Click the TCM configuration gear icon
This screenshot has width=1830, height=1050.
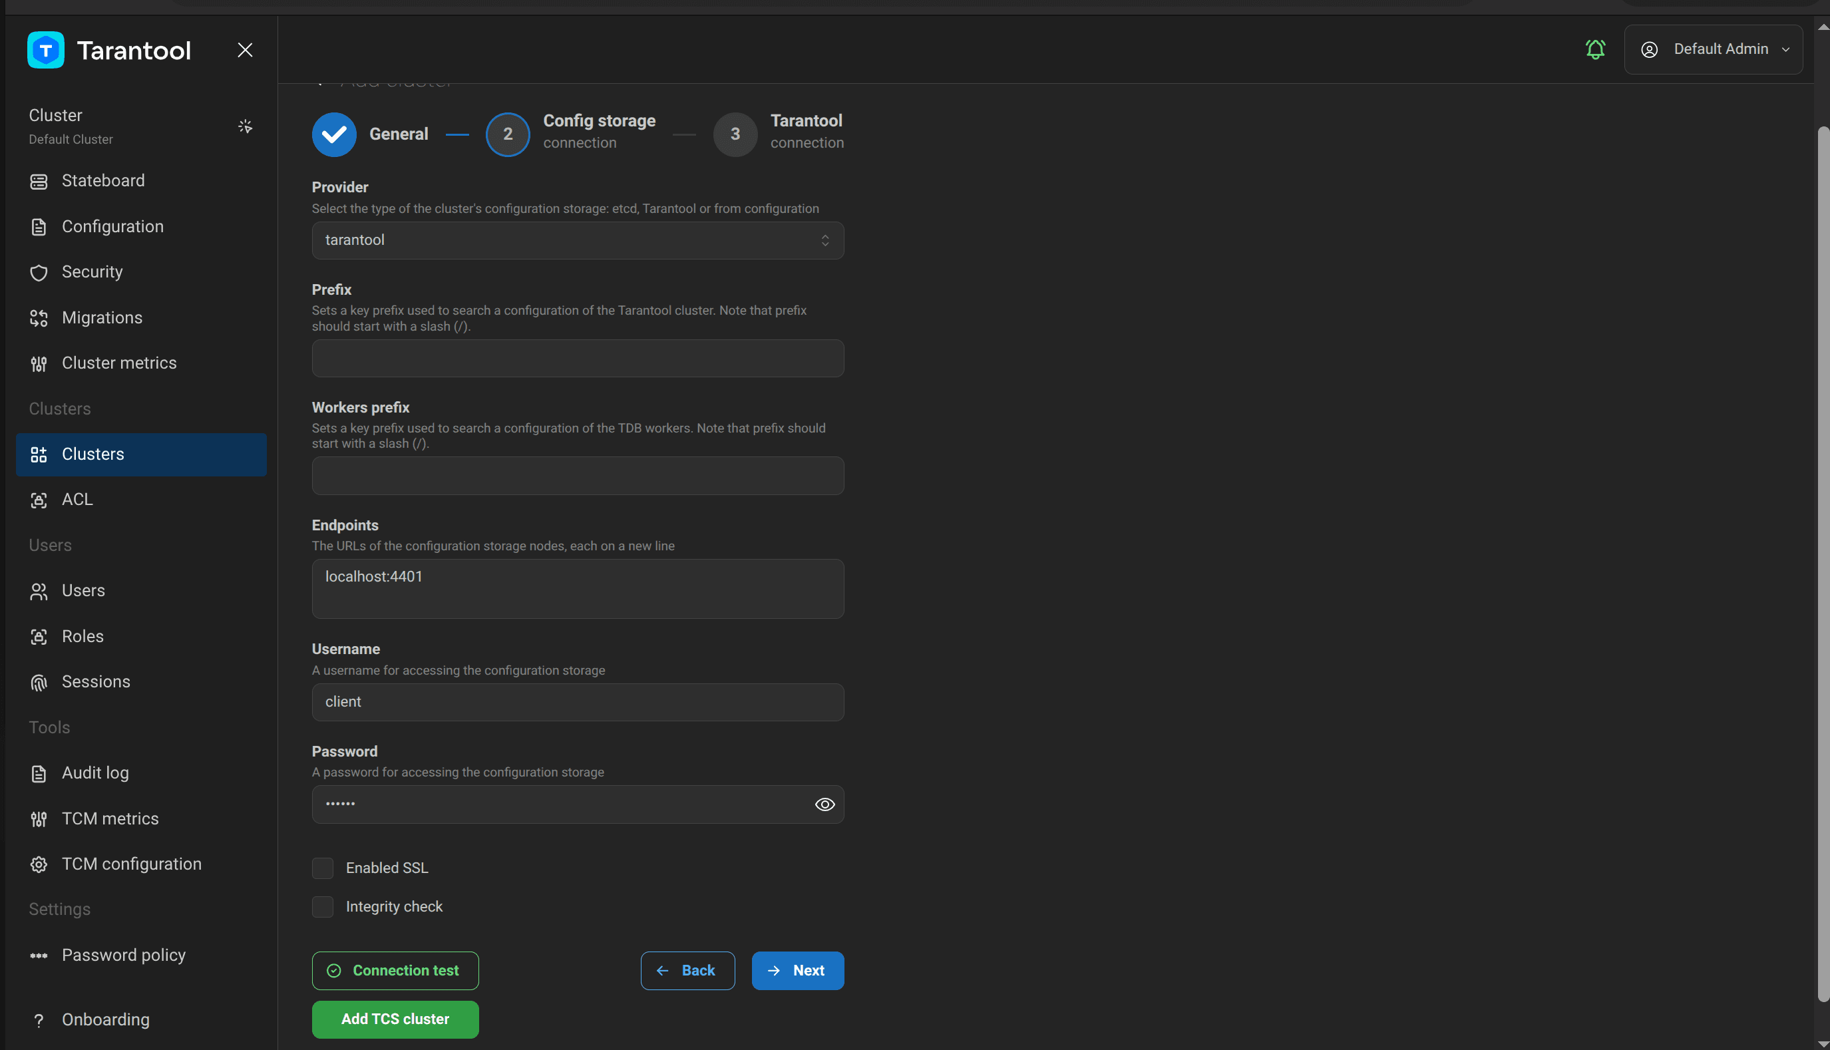(39, 864)
